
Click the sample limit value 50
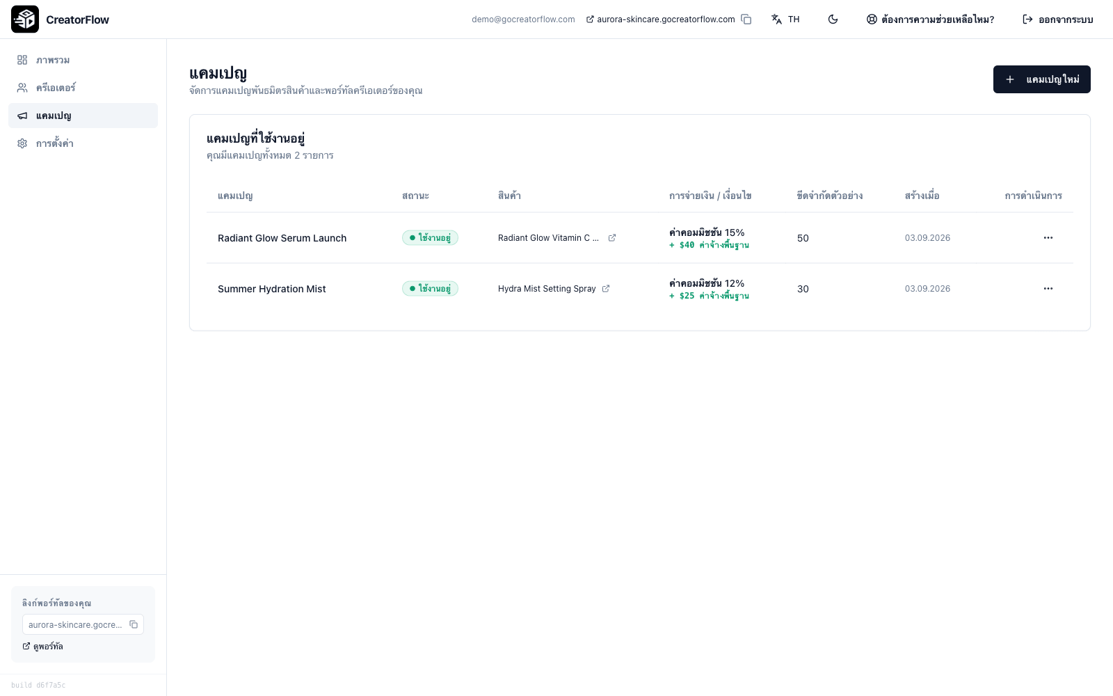point(803,238)
